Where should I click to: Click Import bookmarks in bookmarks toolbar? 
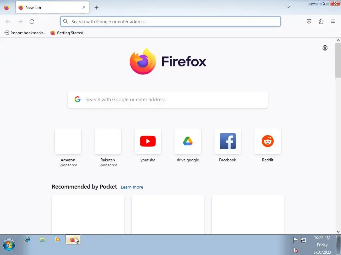point(25,33)
